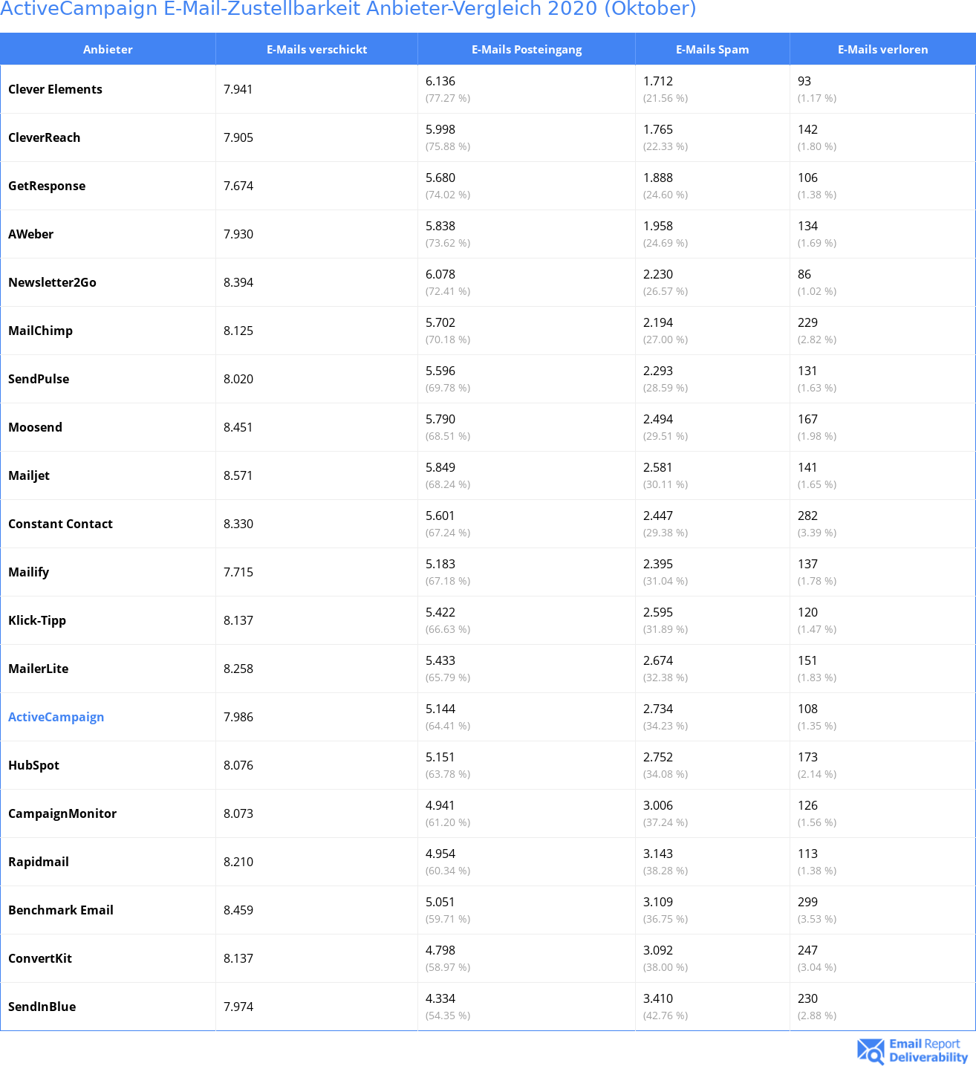
Task: Click the GetResponse provider name
Action: click(x=47, y=186)
